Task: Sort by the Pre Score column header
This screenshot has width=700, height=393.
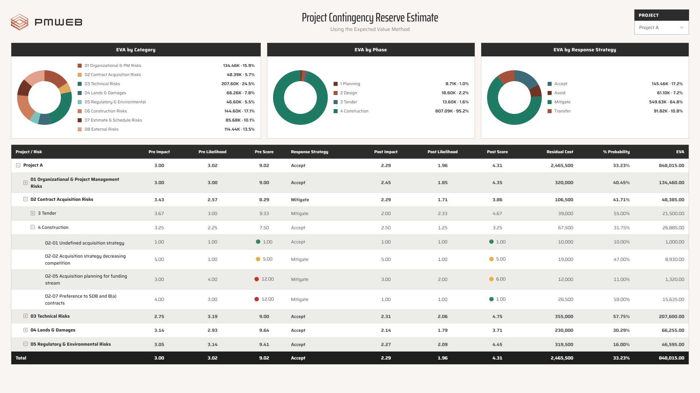Action: pyautogui.click(x=264, y=152)
